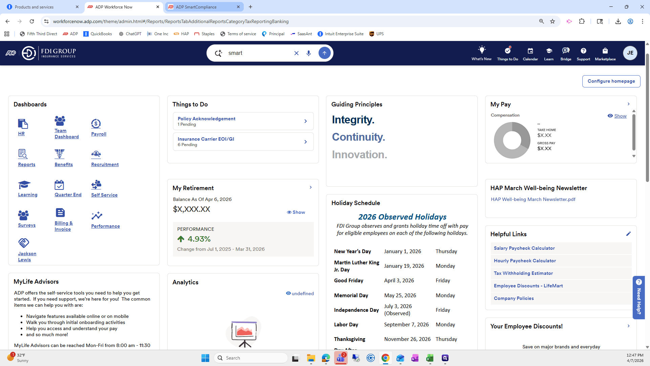Click Configure homepage button

tap(611, 81)
